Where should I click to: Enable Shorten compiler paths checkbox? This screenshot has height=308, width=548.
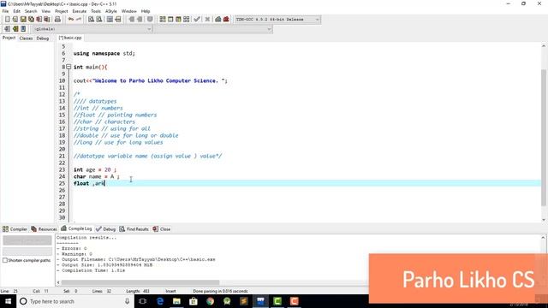pyautogui.click(x=5, y=260)
